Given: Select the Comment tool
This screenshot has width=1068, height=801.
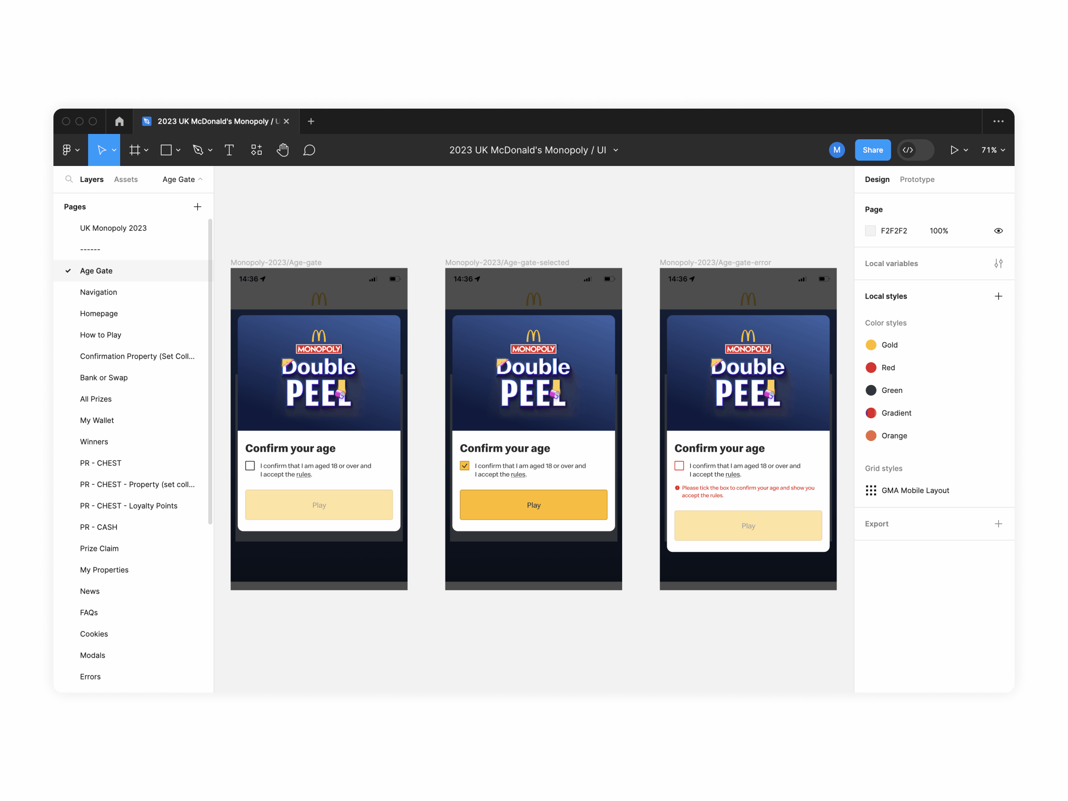Looking at the screenshot, I should [309, 150].
